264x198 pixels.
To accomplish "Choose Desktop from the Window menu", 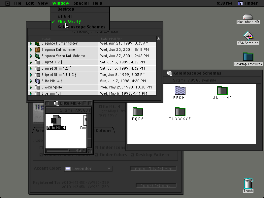I will [80, 9].
